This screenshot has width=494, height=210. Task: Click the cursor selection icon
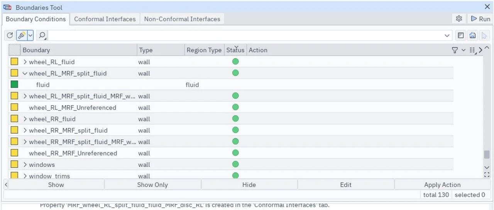point(484,35)
